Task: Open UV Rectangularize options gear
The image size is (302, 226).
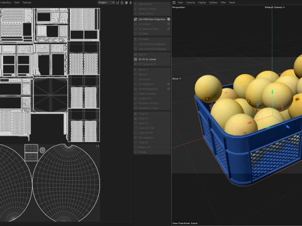Action: (x=169, y=89)
